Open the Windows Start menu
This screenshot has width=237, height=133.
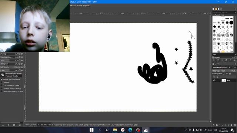click(91, 130)
